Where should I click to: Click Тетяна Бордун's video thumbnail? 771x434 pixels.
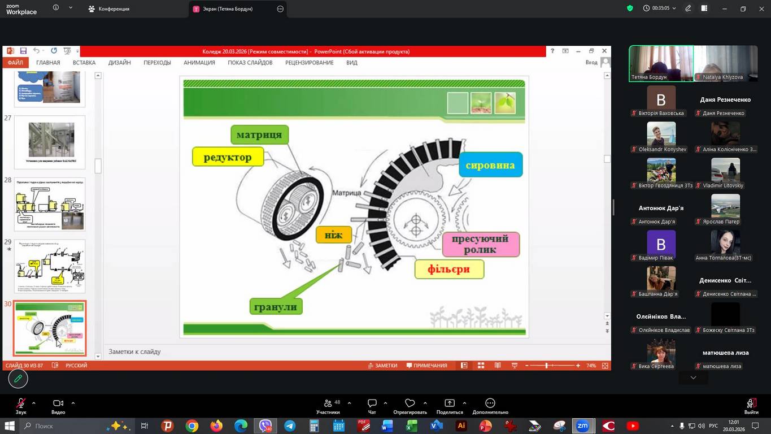(661, 63)
